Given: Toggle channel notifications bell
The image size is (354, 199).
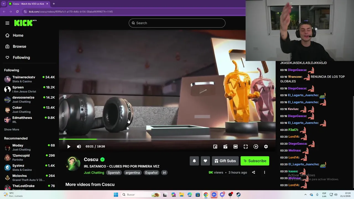Looking at the screenshot, I should coord(194,161).
